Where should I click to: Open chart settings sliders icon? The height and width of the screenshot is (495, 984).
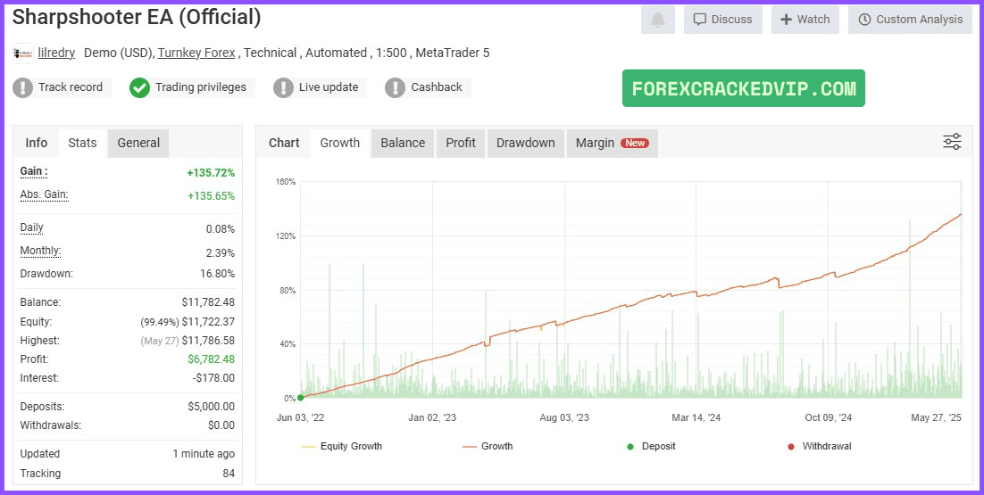[952, 142]
